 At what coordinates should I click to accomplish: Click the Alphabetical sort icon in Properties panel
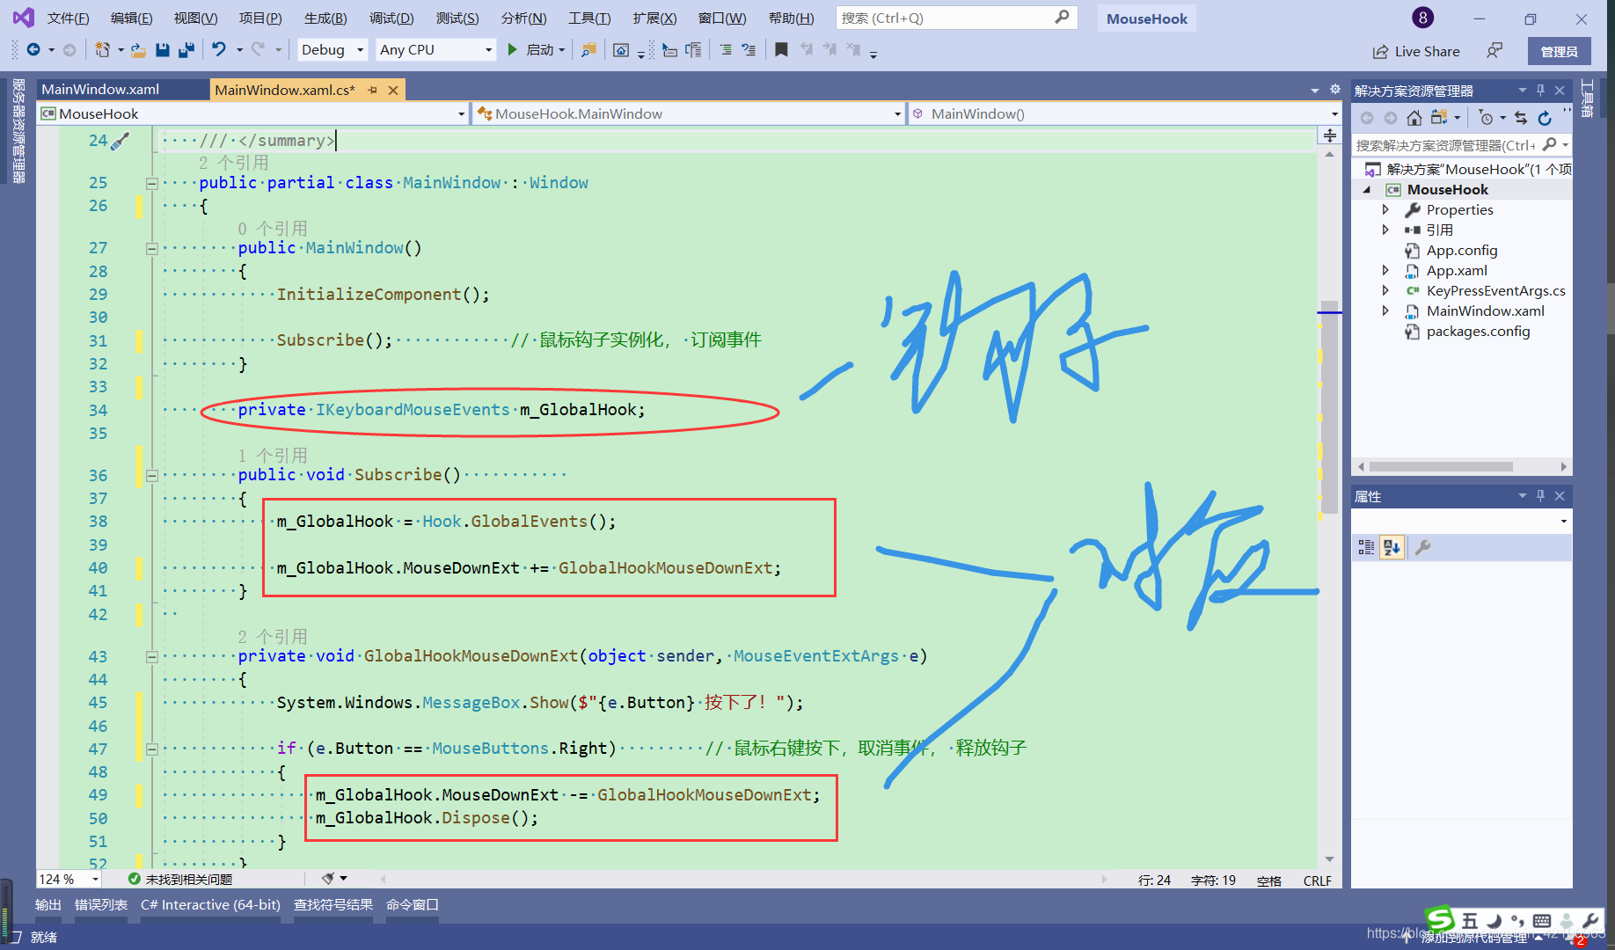point(1392,548)
